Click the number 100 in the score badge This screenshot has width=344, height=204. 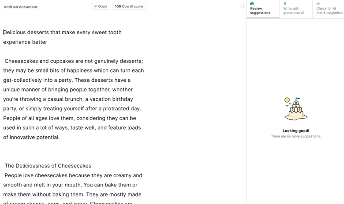click(118, 7)
